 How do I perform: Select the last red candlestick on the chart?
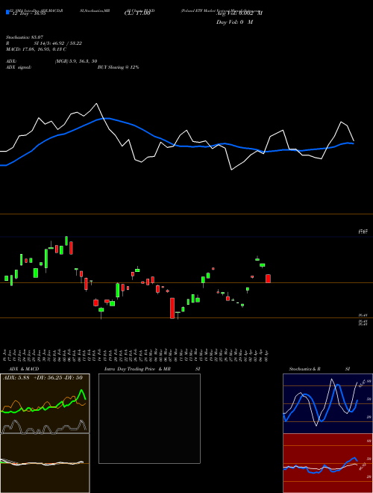268,279
